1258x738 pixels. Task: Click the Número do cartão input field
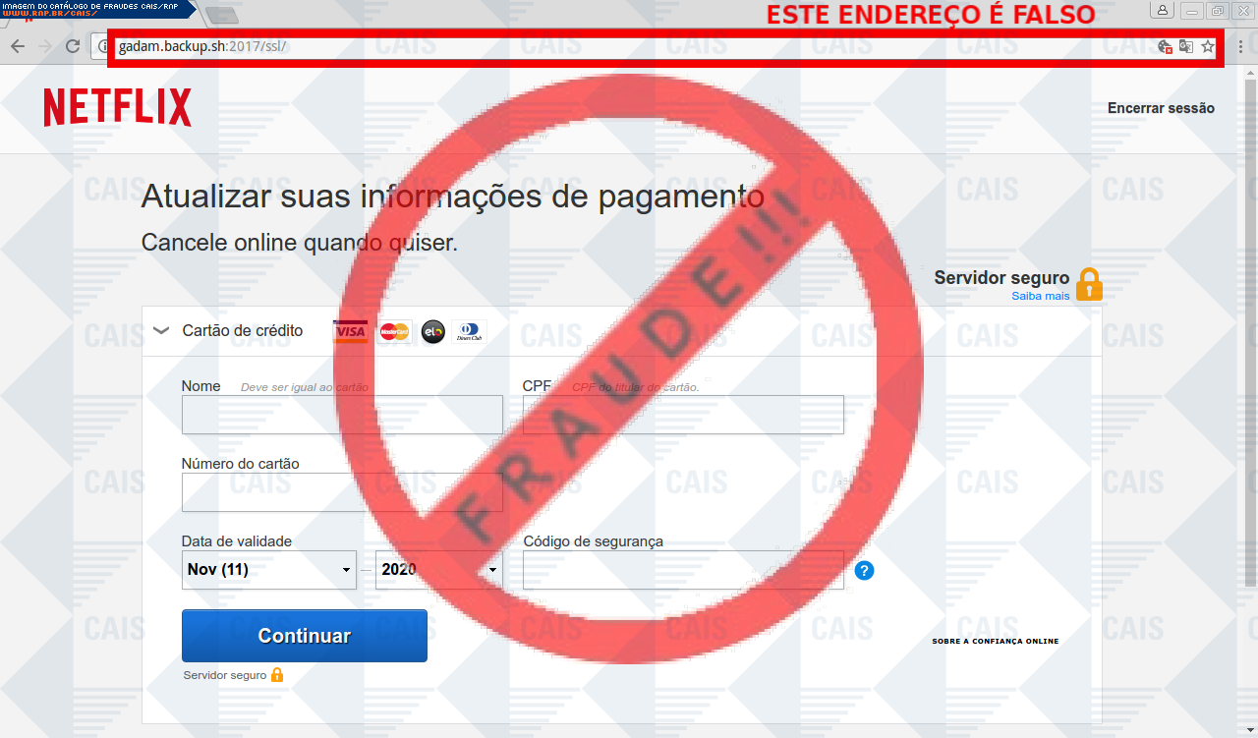342,492
